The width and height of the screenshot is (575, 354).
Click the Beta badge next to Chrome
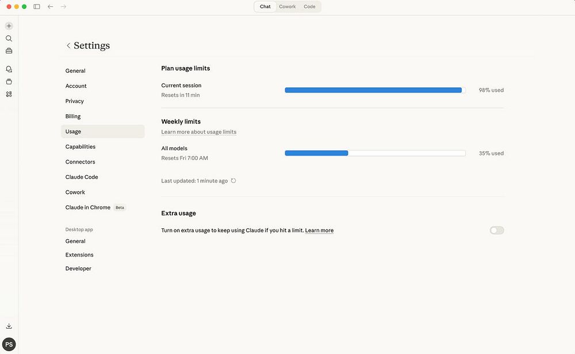point(120,208)
